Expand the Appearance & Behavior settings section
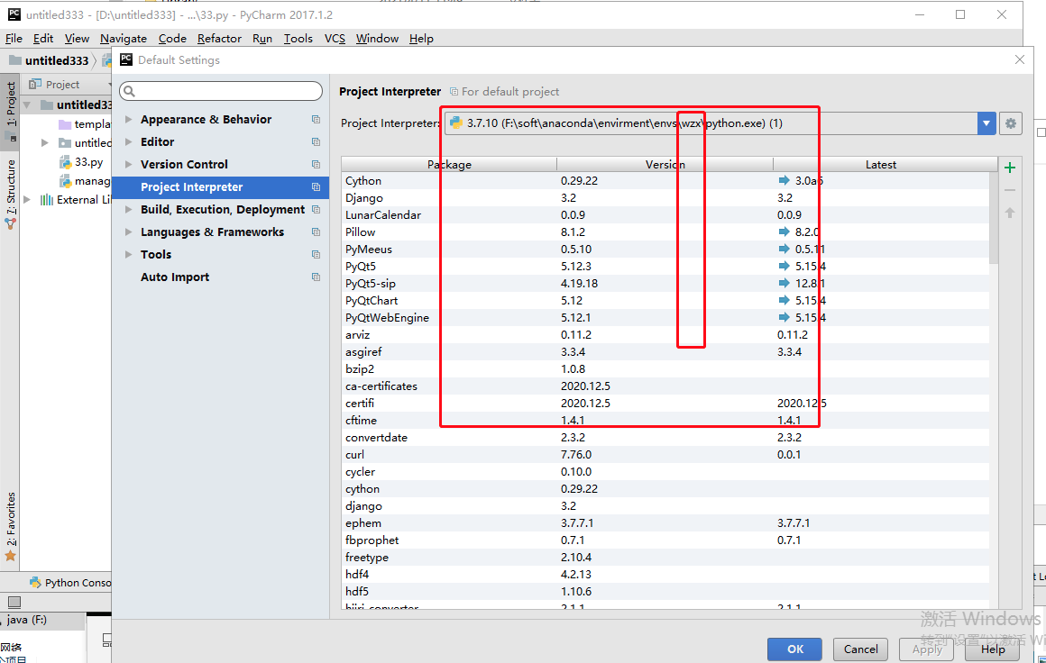 click(x=127, y=118)
